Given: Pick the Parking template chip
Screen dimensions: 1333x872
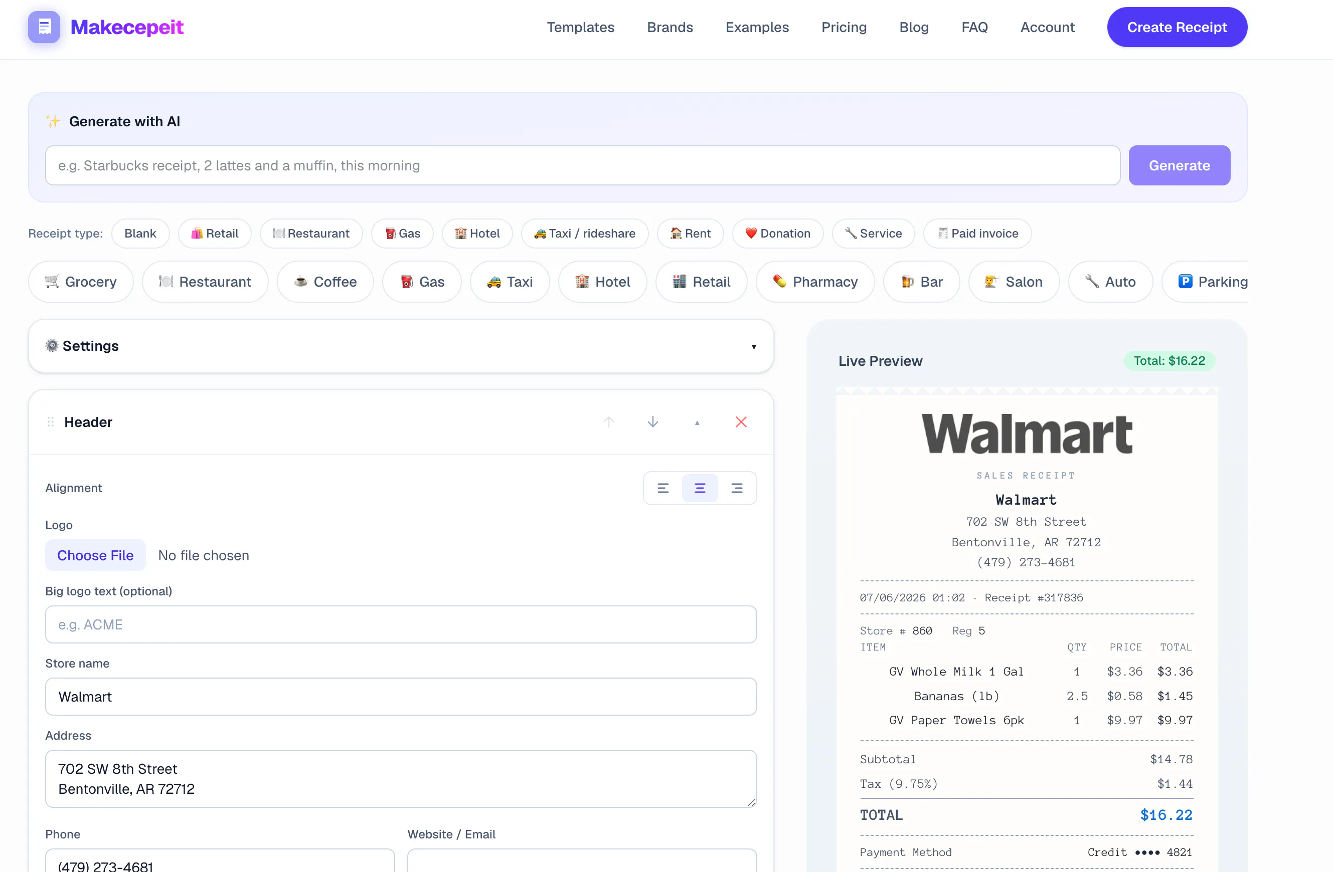Looking at the screenshot, I should (1205, 282).
